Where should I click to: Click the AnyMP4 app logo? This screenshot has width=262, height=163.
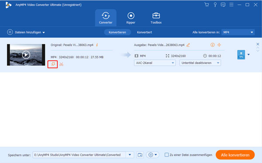click(8, 5)
